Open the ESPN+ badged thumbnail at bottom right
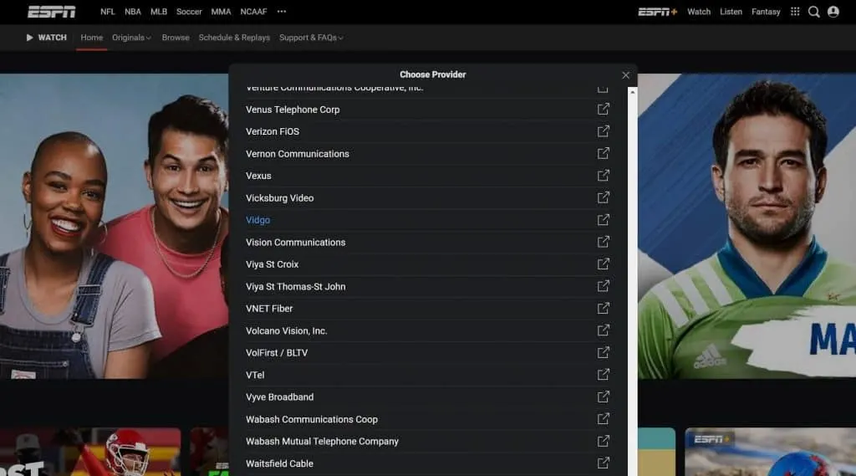856x476 pixels. coord(770,452)
